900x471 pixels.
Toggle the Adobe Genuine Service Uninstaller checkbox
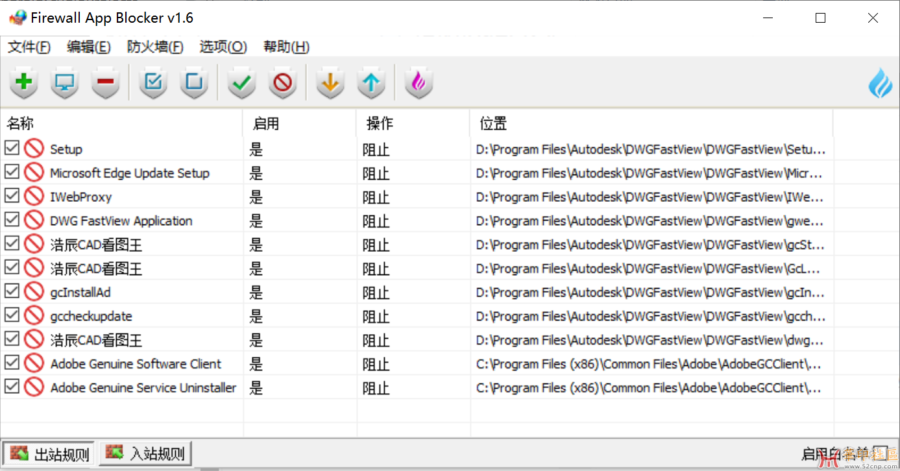tap(12, 387)
